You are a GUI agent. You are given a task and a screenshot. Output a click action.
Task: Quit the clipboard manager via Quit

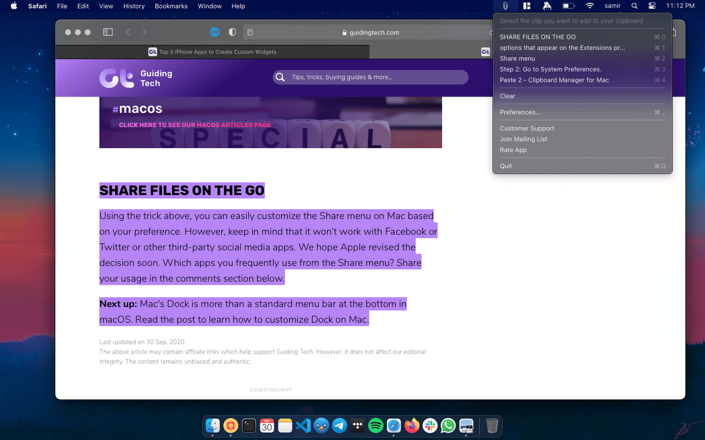point(582,166)
